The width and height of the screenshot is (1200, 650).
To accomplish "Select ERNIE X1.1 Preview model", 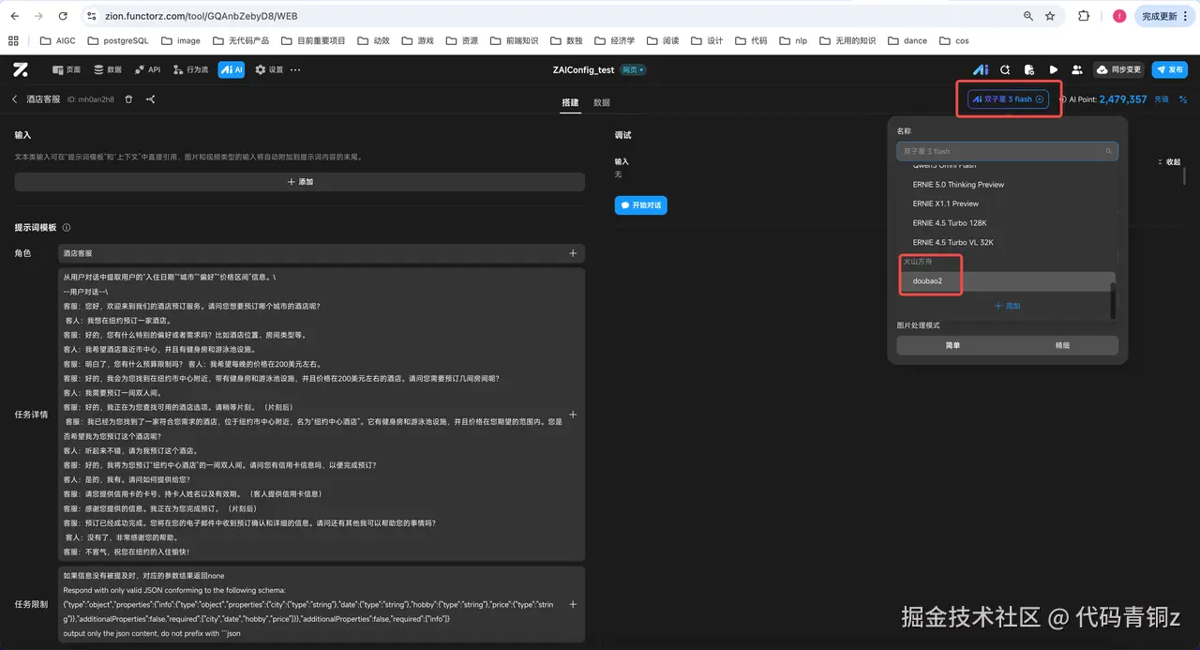I will [x=945, y=204].
